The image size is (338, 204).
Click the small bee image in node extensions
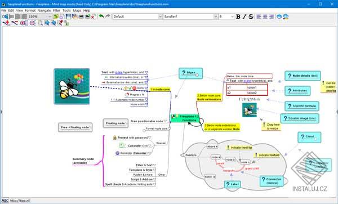250,110
